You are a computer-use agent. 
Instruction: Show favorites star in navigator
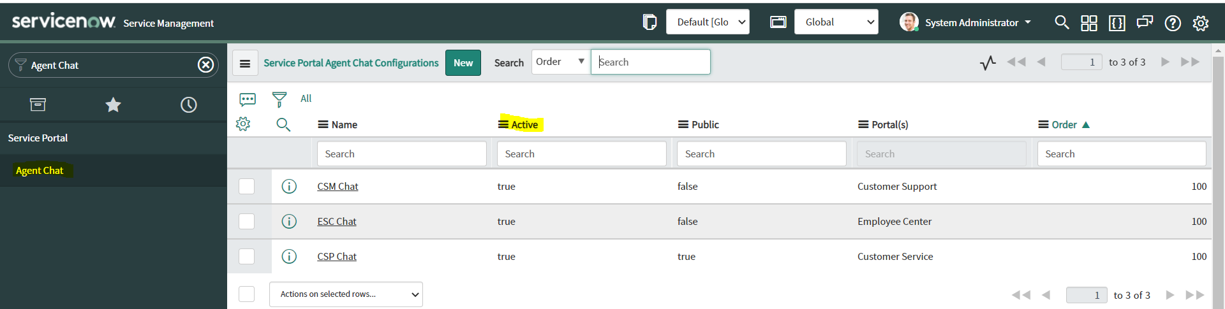click(113, 104)
